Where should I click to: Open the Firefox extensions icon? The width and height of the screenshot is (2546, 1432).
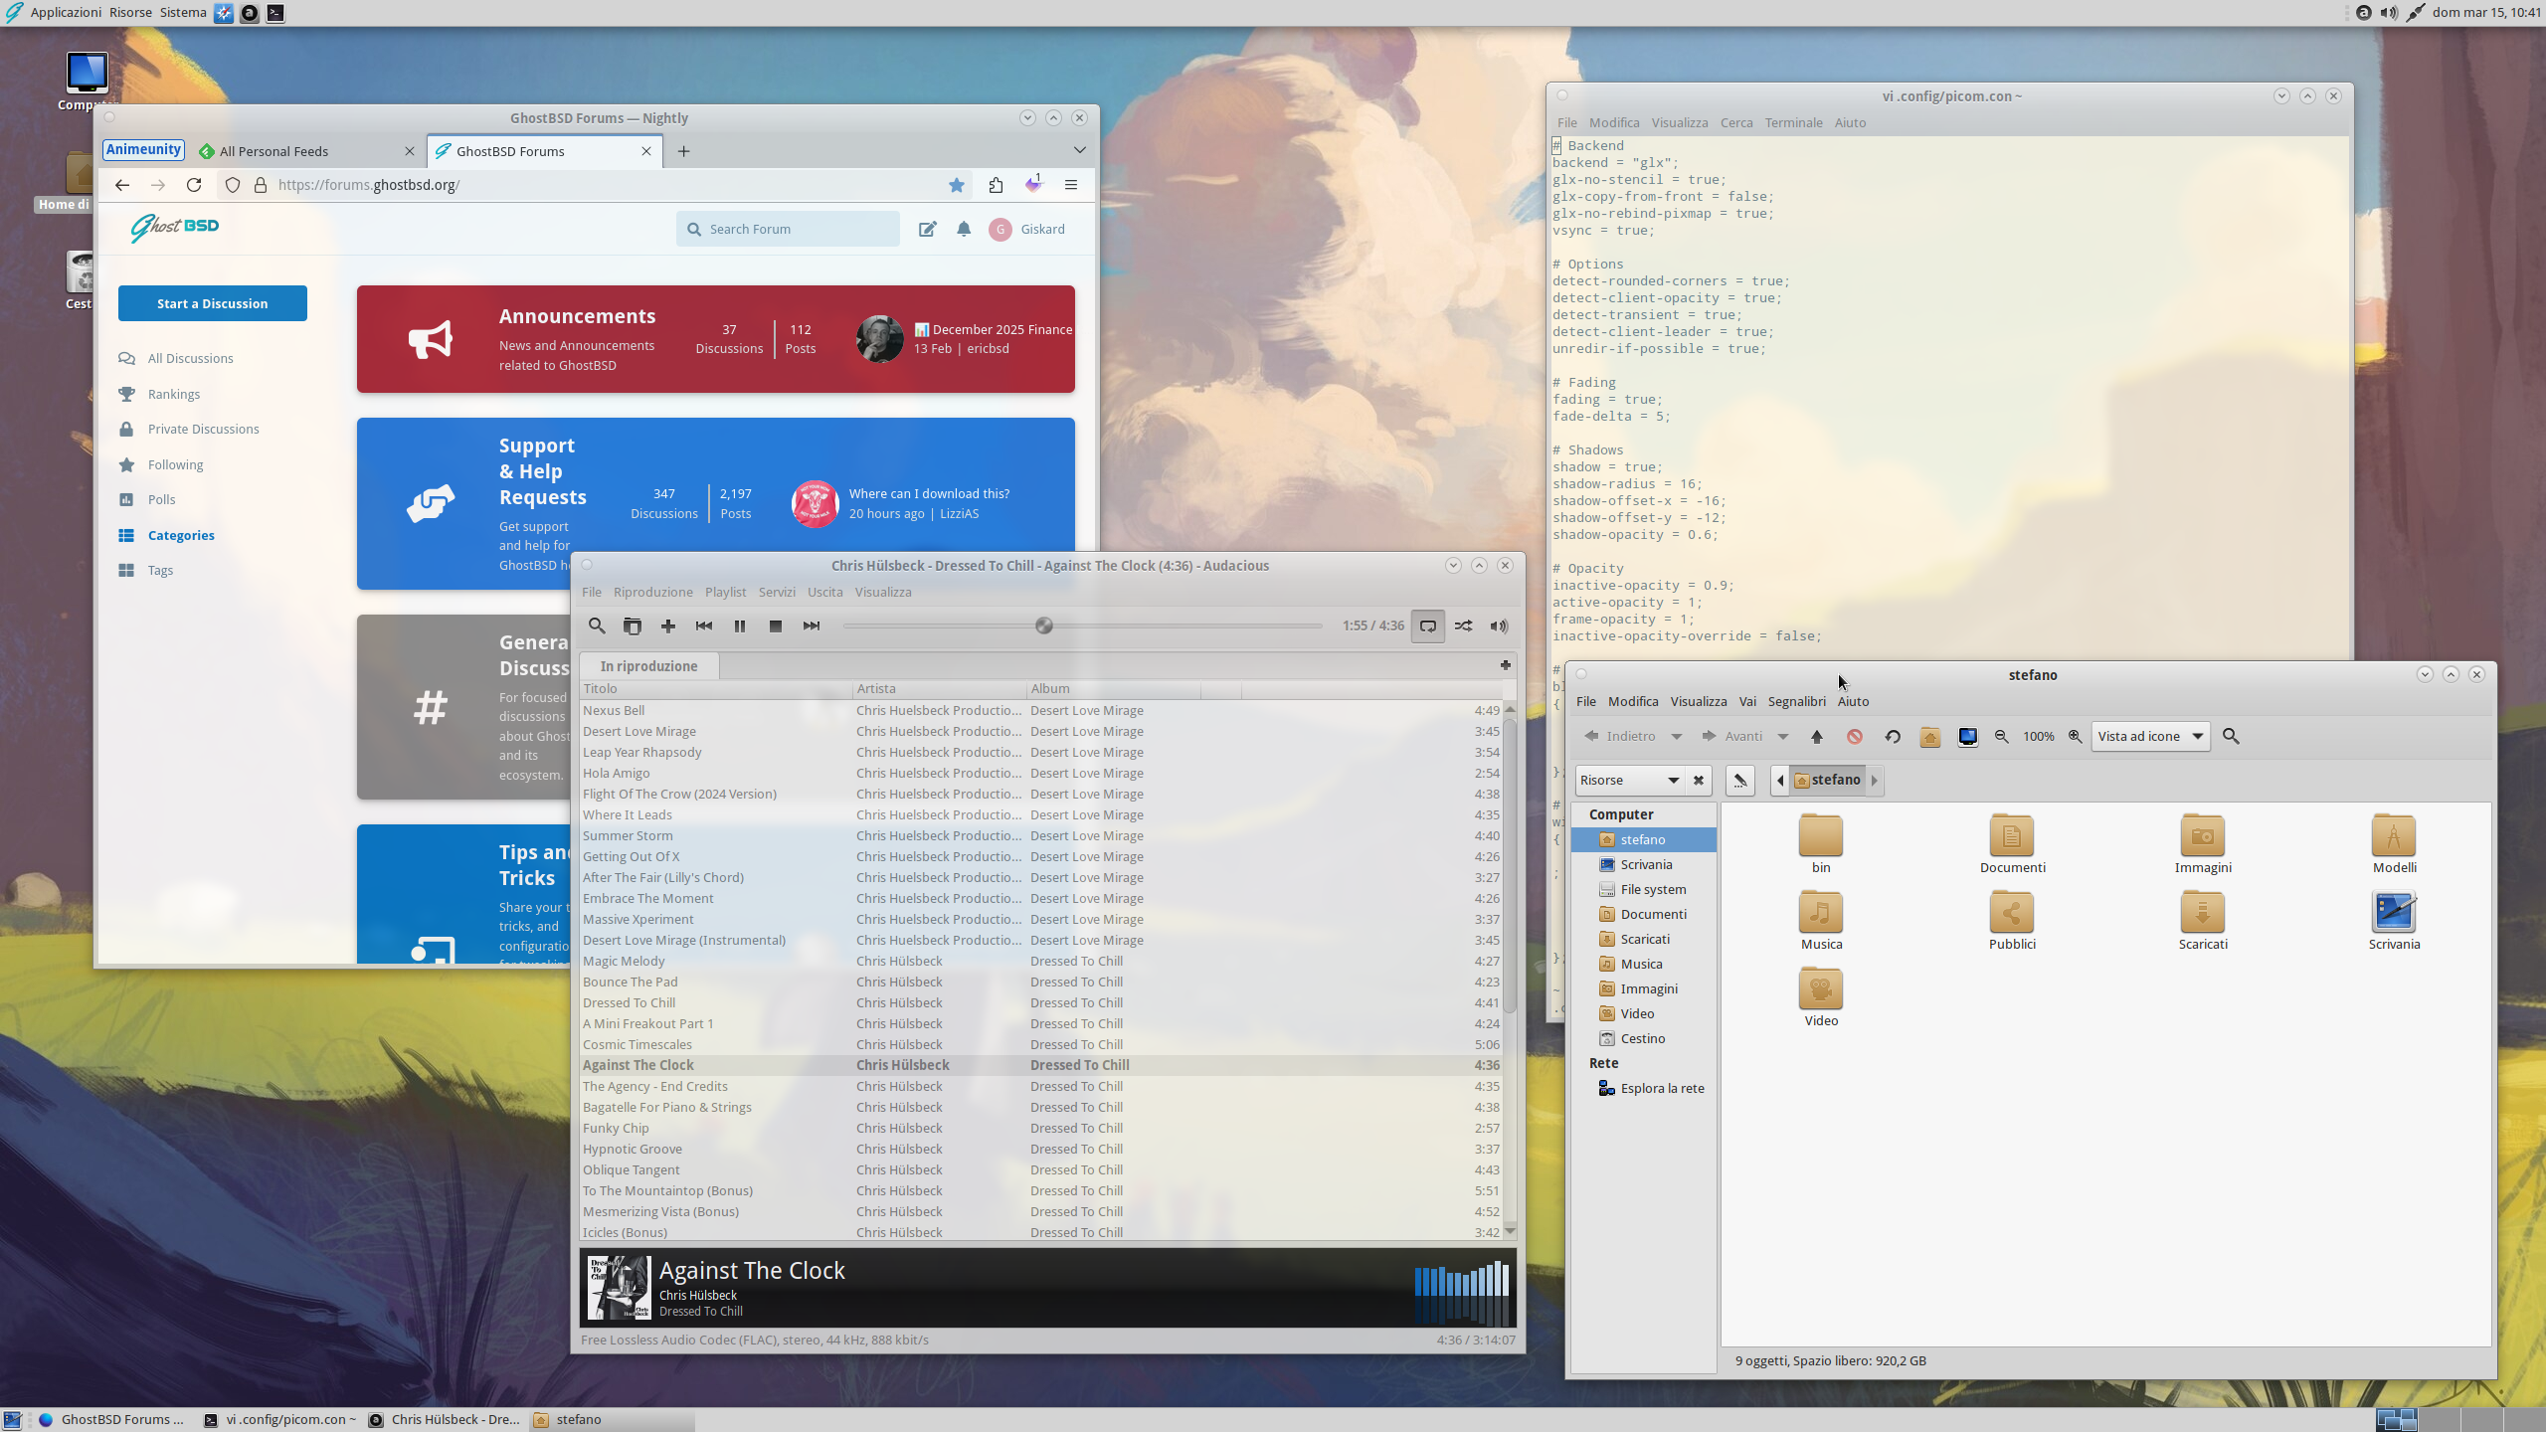click(996, 185)
